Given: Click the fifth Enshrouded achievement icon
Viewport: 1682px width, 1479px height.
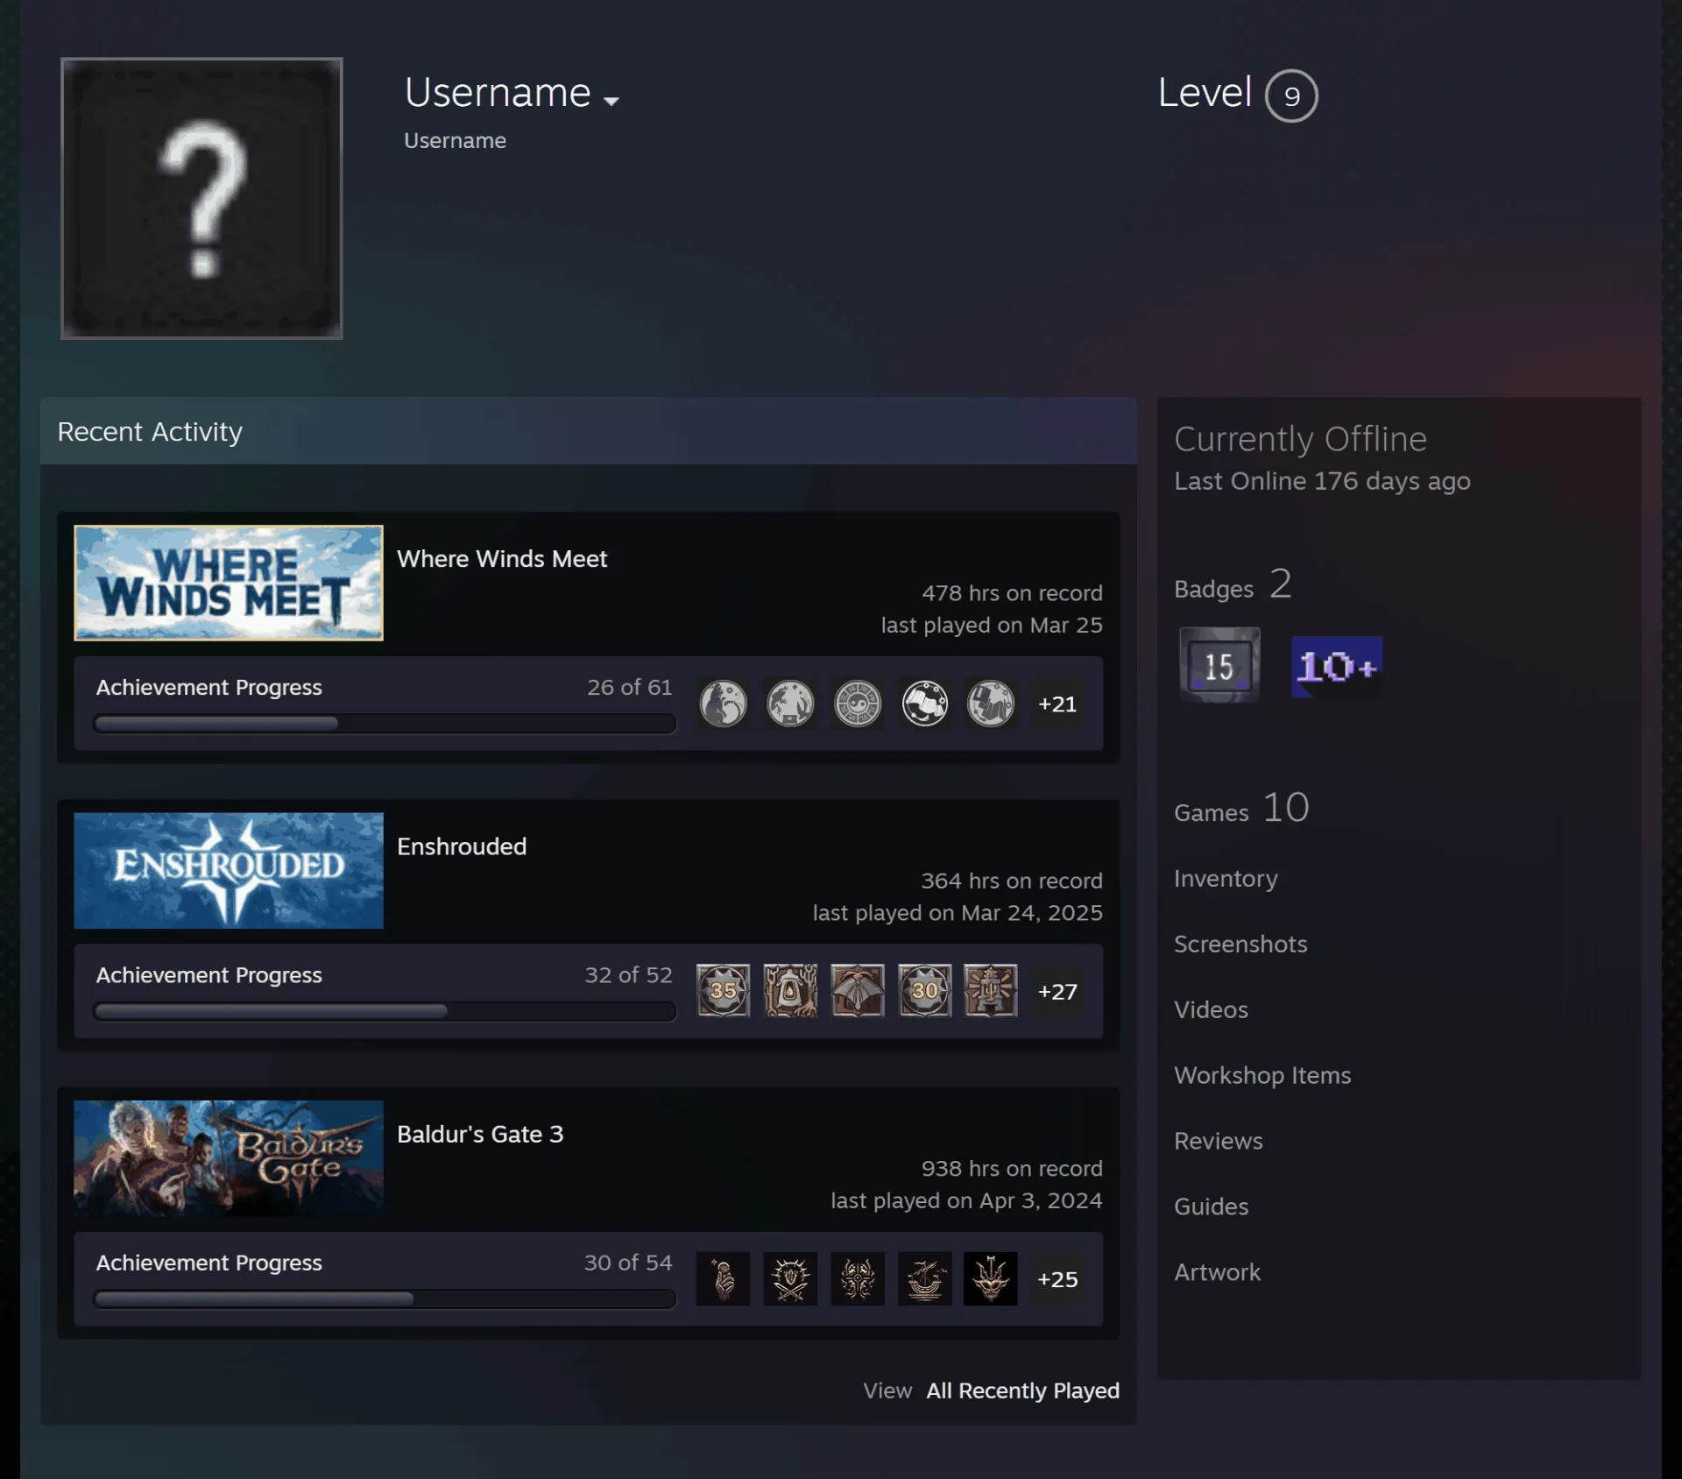Looking at the screenshot, I should tap(991, 991).
